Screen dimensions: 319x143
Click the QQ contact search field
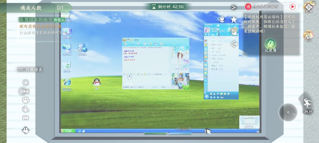tap(221, 37)
